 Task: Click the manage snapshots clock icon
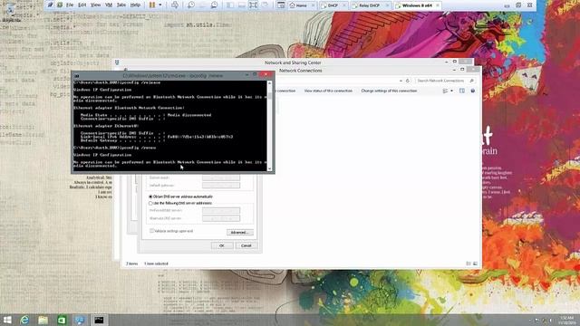[x=214, y=5]
